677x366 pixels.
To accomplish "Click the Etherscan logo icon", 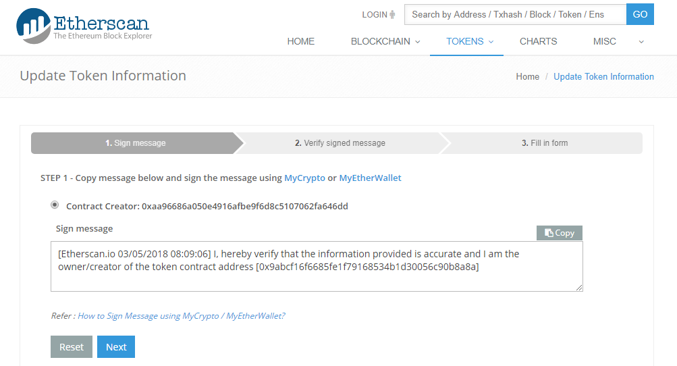I will click(x=33, y=26).
